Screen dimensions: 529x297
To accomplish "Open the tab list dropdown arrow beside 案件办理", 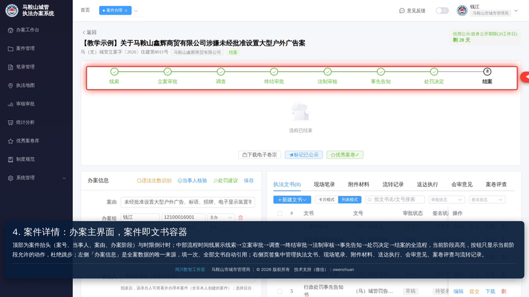I will click(x=136, y=11).
